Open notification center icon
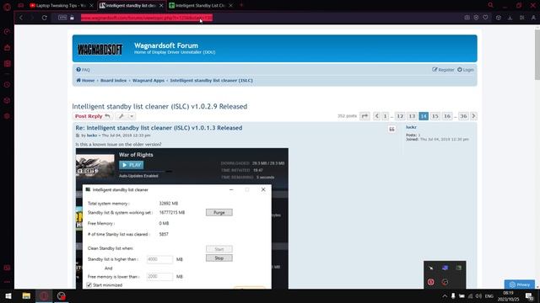Screen dimensions: 540x303 click(529, 296)
